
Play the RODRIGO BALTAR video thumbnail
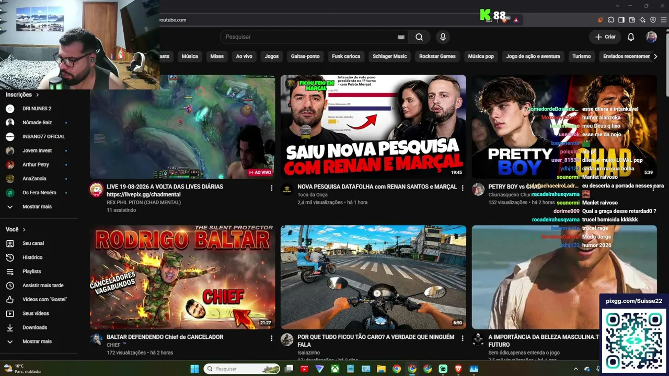click(182, 277)
